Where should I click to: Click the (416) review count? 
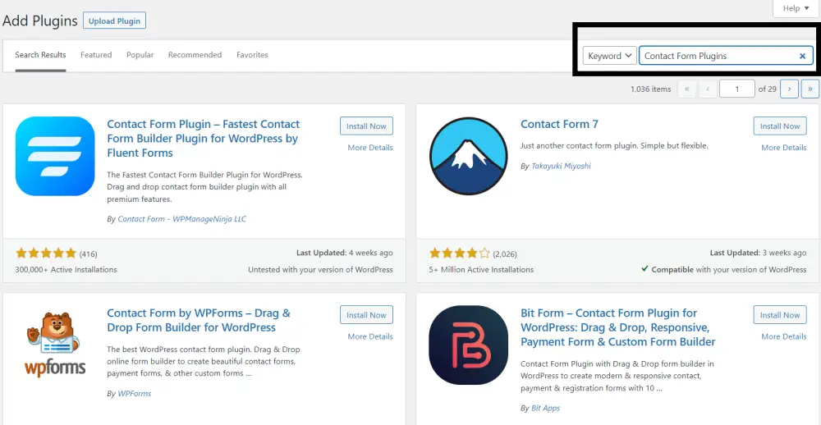pos(89,254)
